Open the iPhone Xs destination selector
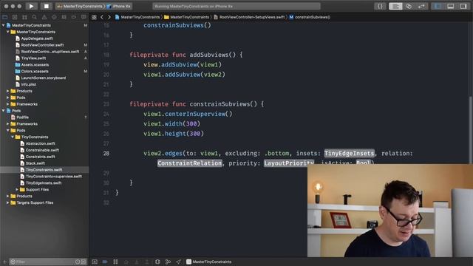473x266 pixels. pyautogui.click(x=119, y=6)
